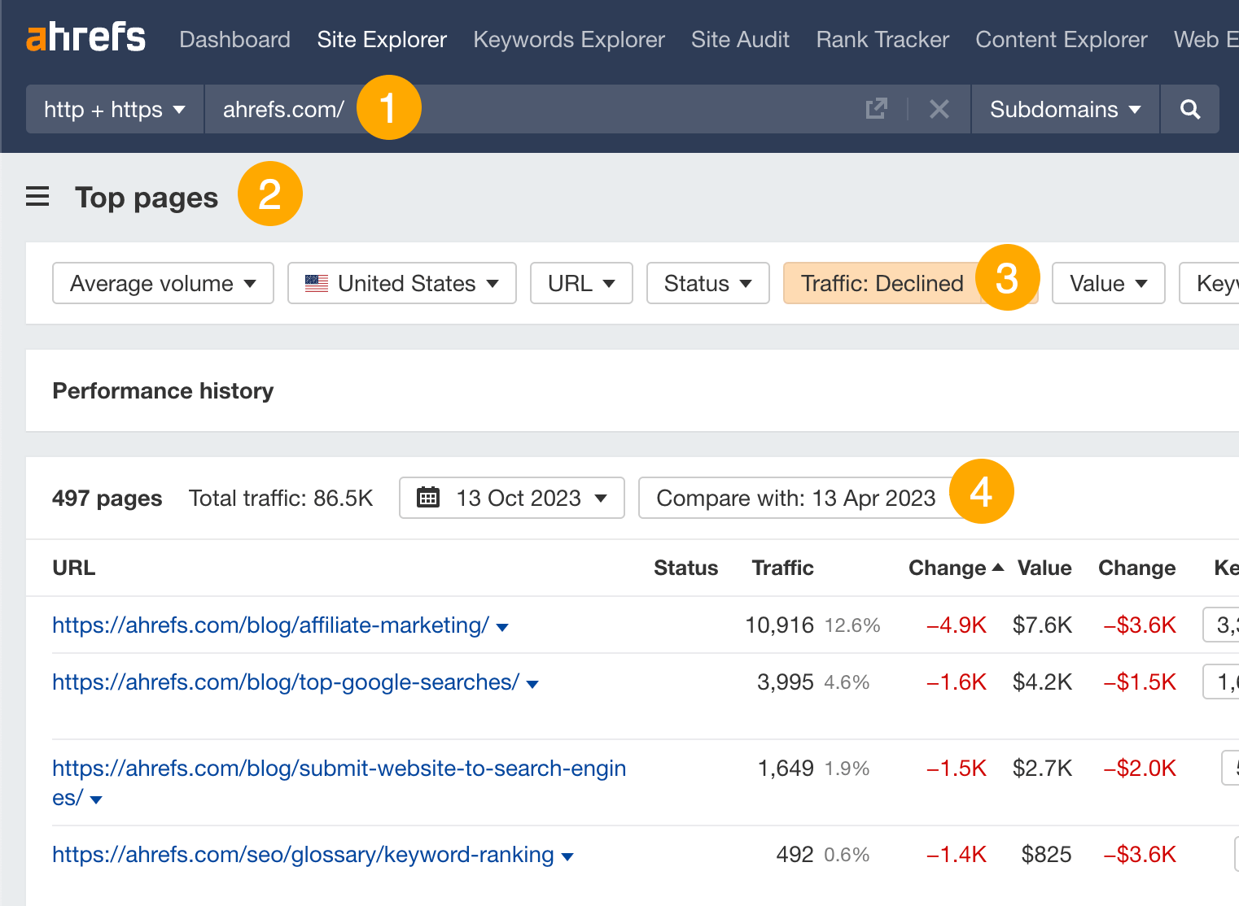Open the Subdomains dropdown

(x=1063, y=109)
